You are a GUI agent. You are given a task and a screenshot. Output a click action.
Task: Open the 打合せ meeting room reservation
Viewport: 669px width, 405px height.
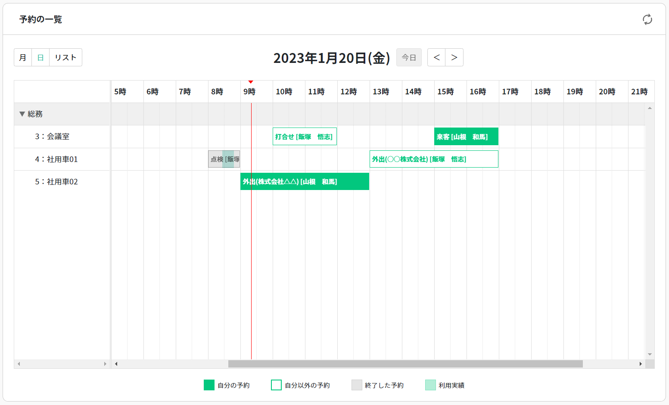point(305,137)
